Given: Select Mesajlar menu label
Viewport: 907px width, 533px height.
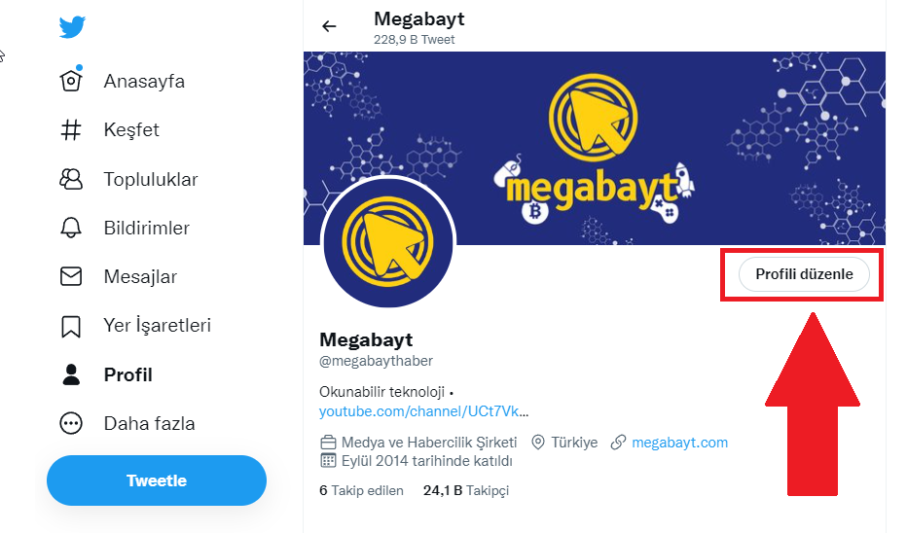Looking at the screenshot, I should [x=140, y=277].
